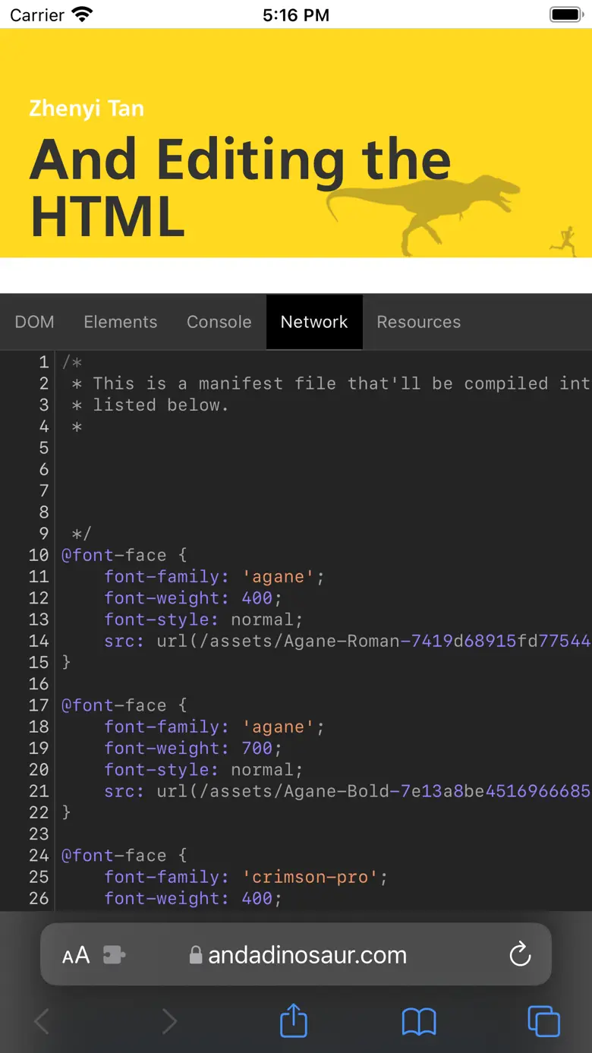Open the "And Editing the HTML" title
592x1053 pixels.
coord(240,188)
